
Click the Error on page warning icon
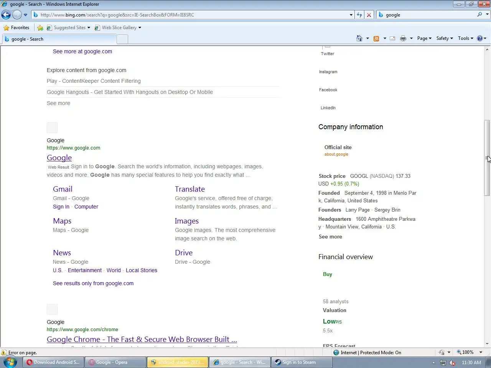pos(4,352)
